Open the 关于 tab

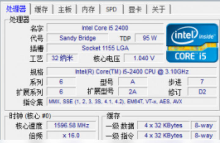coord(159,9)
